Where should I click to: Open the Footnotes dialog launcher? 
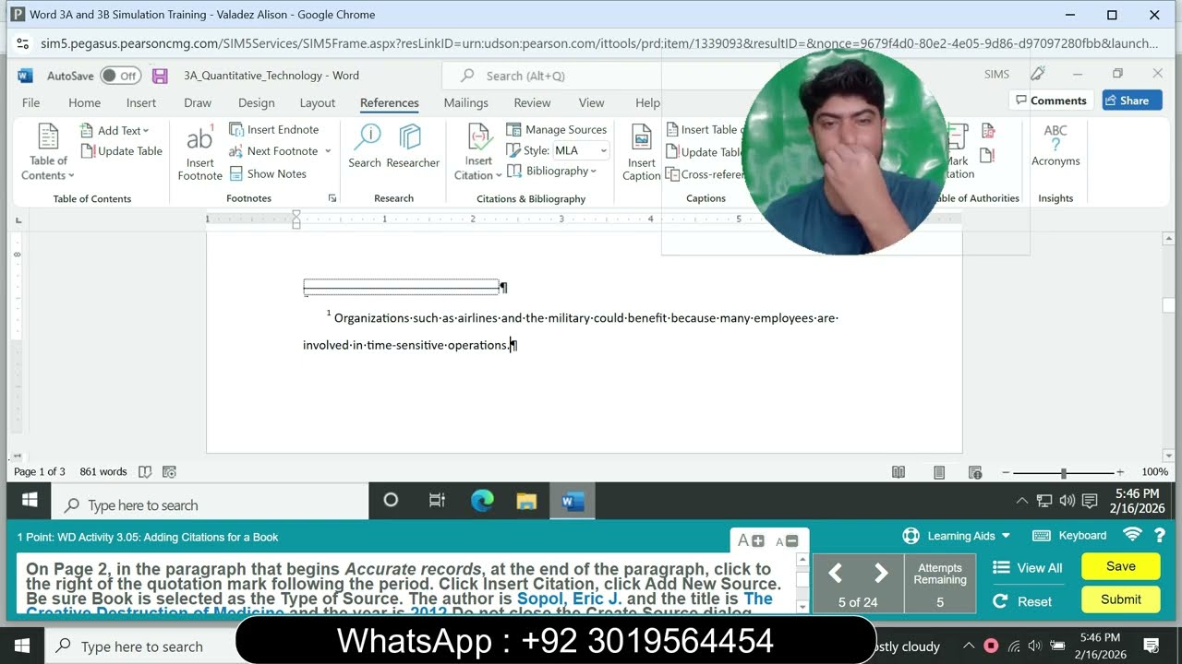(x=332, y=198)
